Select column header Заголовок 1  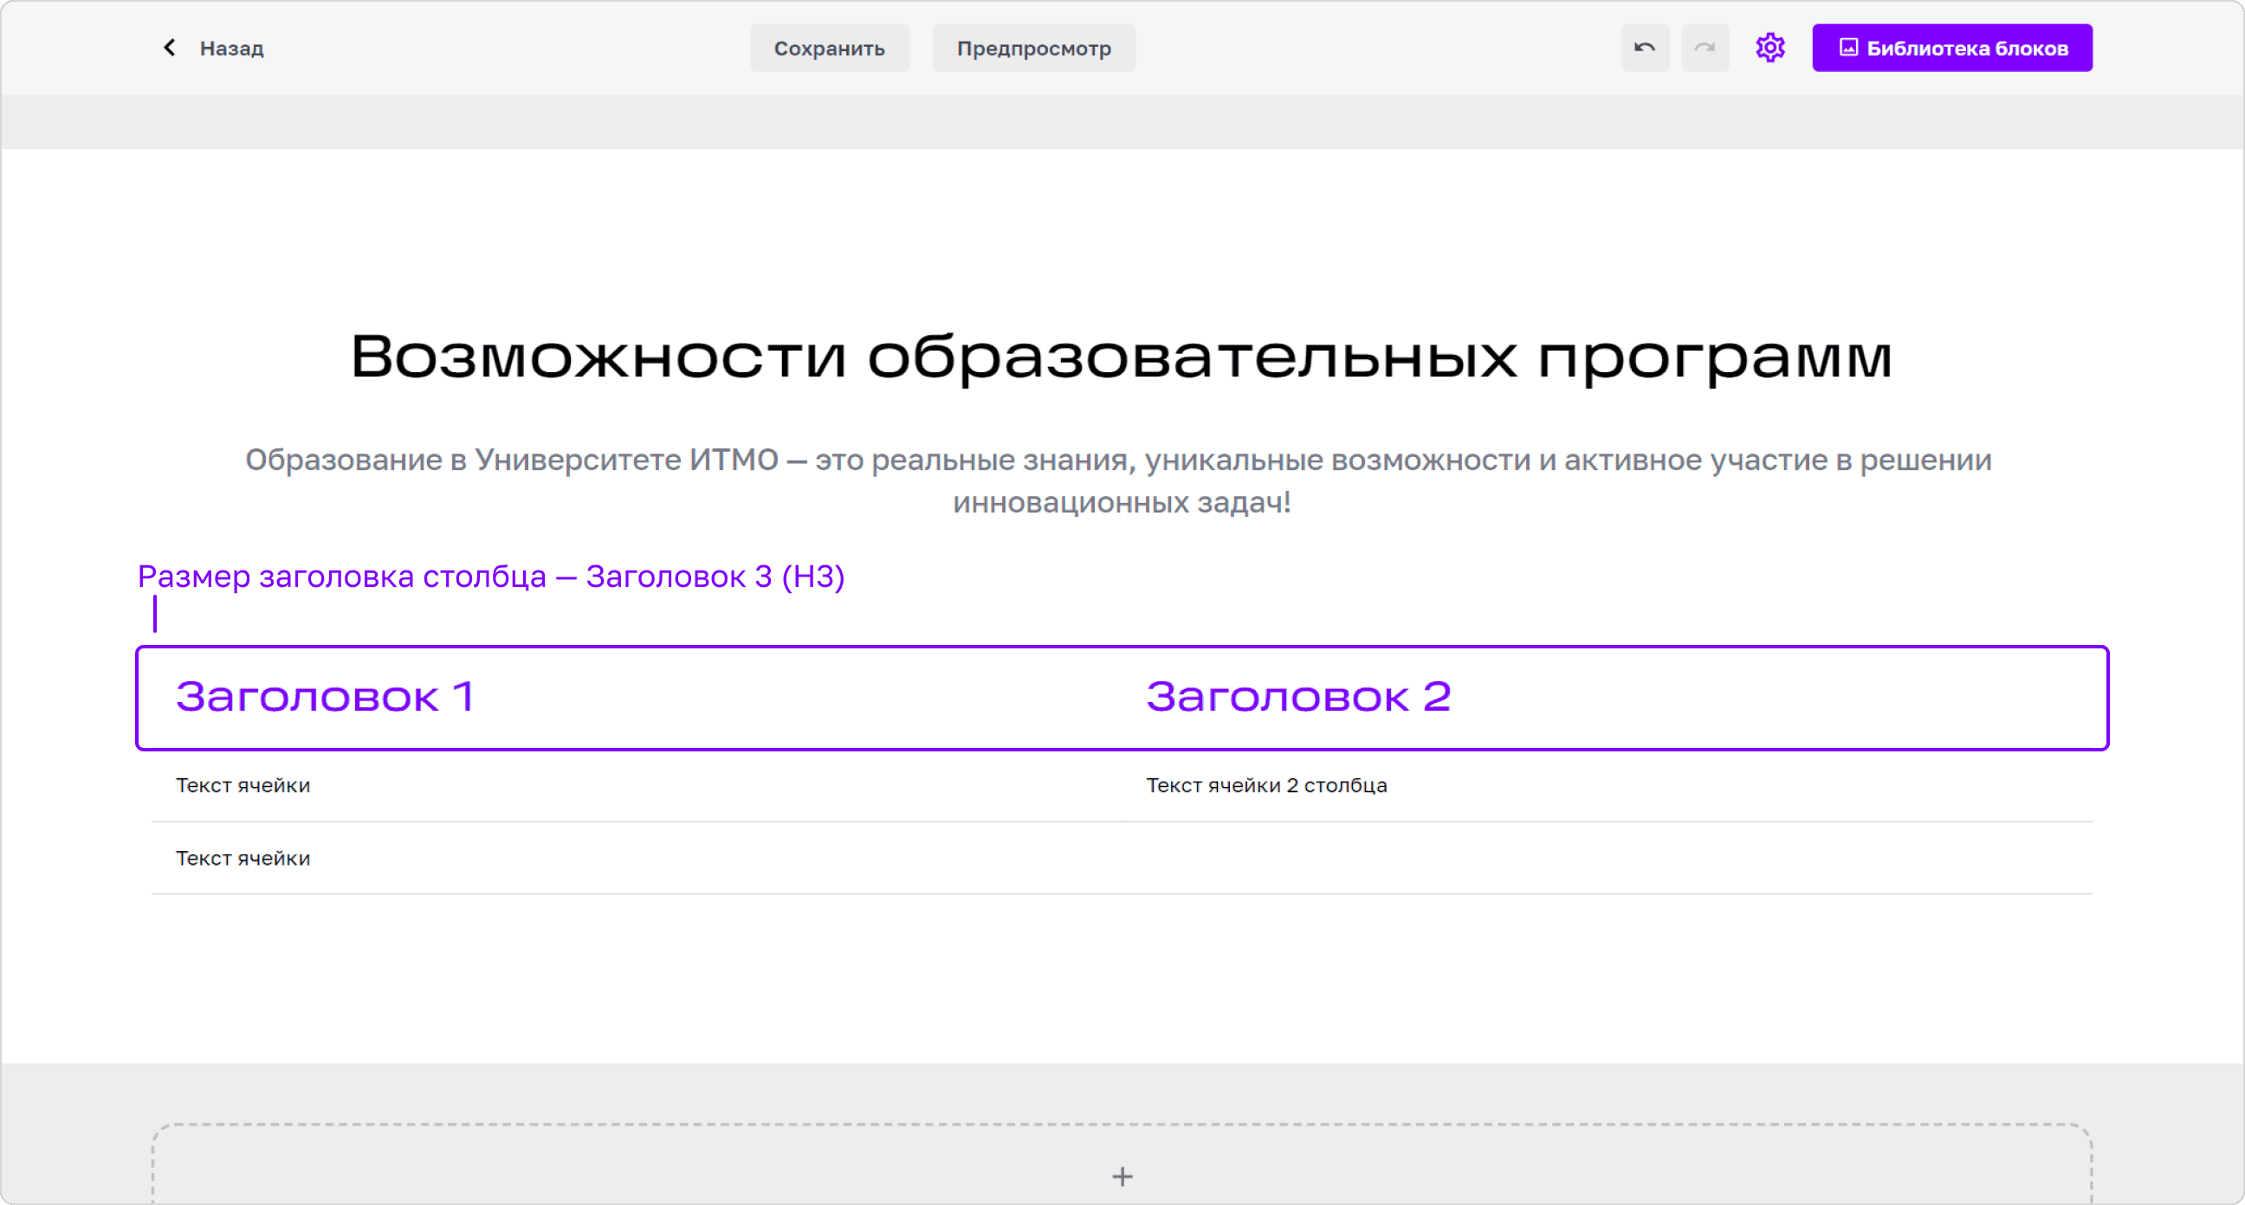click(x=325, y=697)
